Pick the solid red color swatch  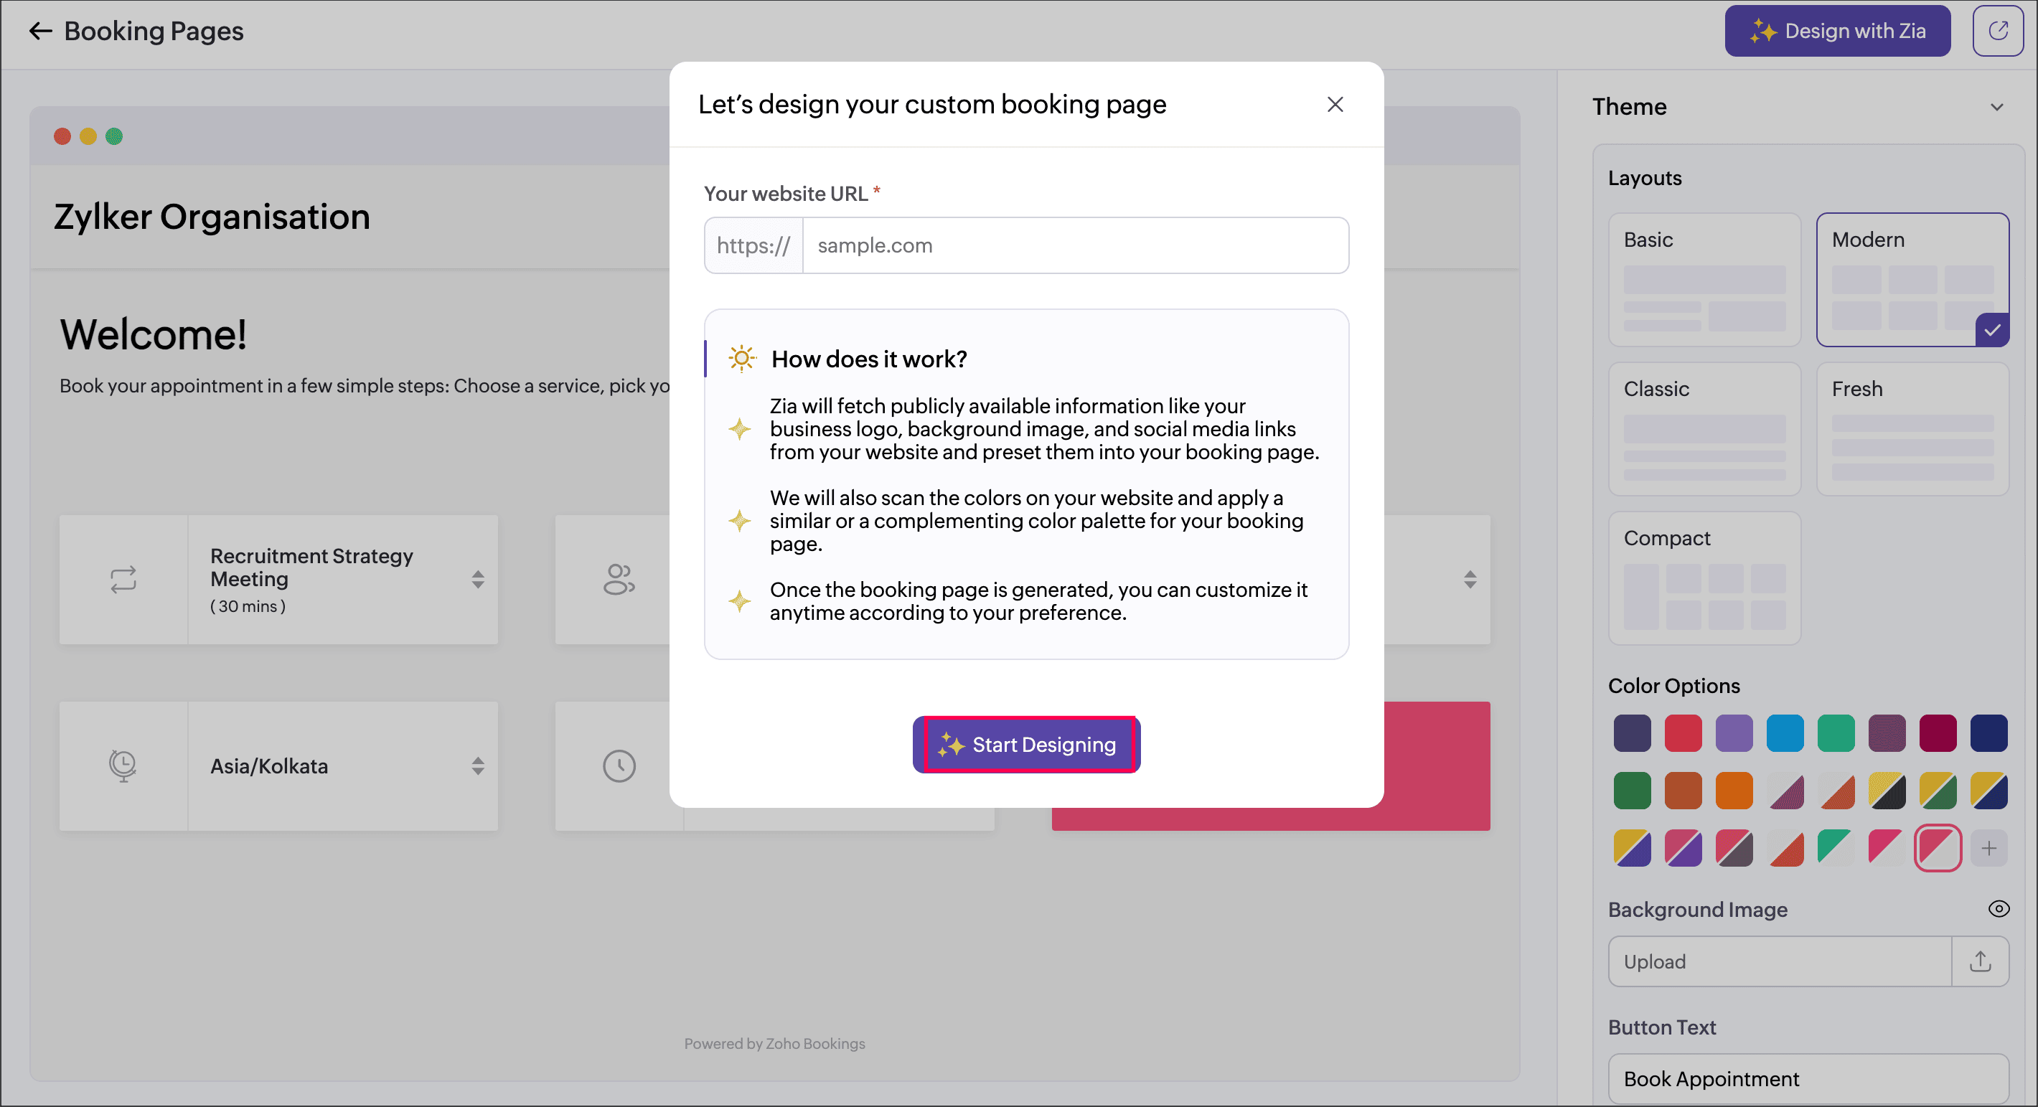coord(1683,733)
